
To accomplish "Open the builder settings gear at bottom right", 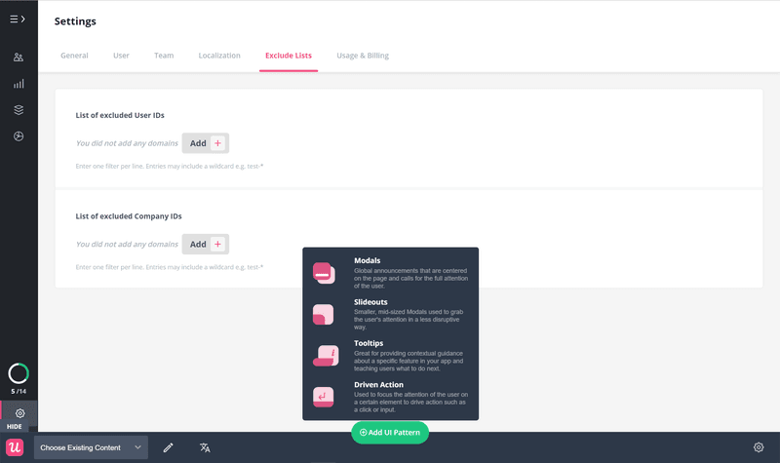I will pyautogui.click(x=759, y=447).
